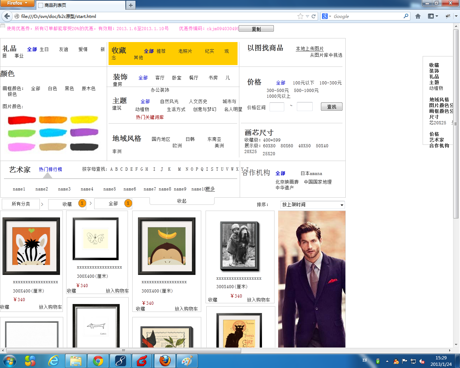
Task: Open Paint from the taskbar
Action: pyautogui.click(x=187, y=361)
